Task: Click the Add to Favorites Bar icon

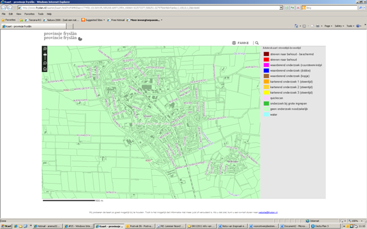Action: [x=21, y=20]
